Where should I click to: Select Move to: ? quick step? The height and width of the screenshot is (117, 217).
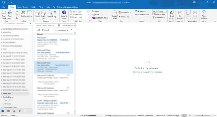pos(78,12)
